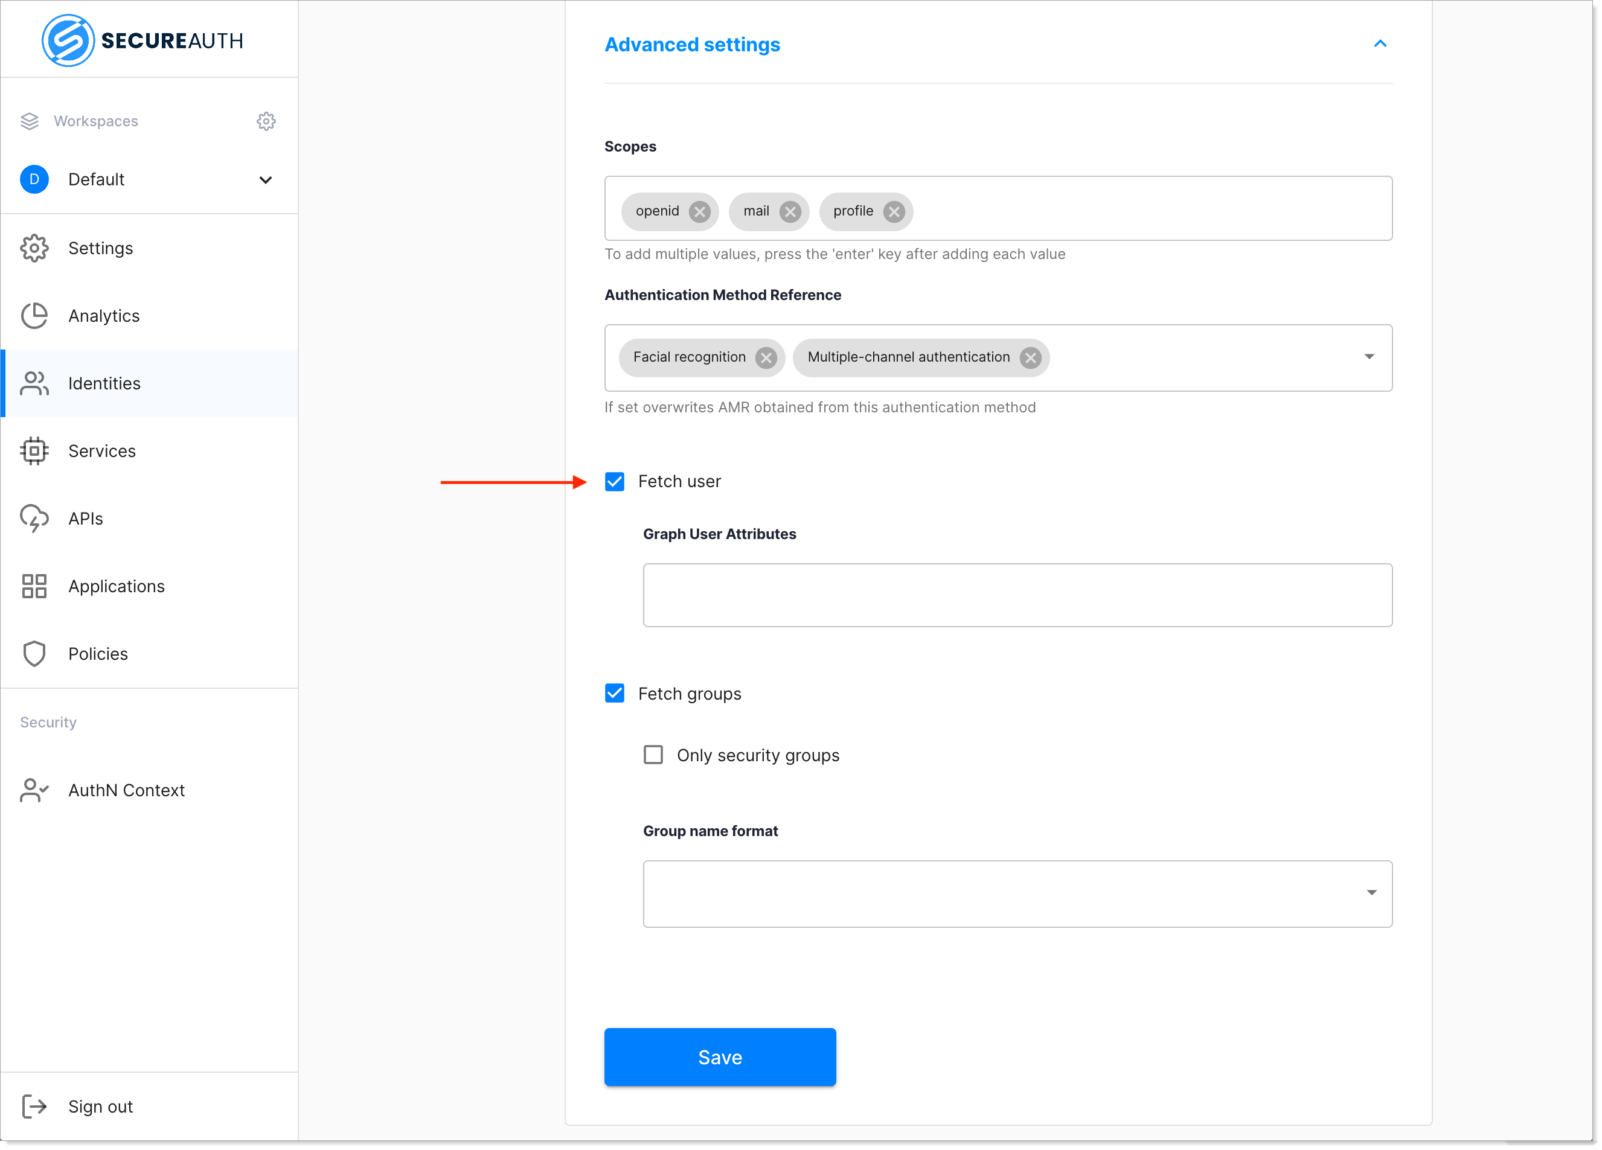Image resolution: width=1602 pixels, height=1150 pixels.
Task: Remove the openid scope chip
Action: [x=700, y=212]
